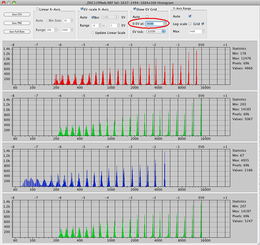The width and height of the screenshot is (260, 245).
Task: Select the blue channel 'Values: 2186' statistic
Action: point(243,170)
